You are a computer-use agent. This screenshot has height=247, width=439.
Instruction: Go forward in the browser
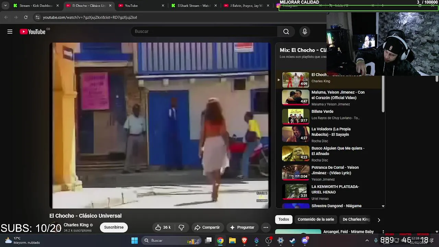click(16, 17)
